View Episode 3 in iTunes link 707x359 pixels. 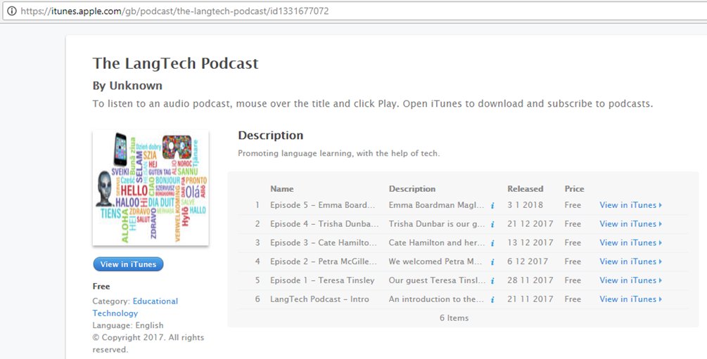pyautogui.click(x=630, y=243)
